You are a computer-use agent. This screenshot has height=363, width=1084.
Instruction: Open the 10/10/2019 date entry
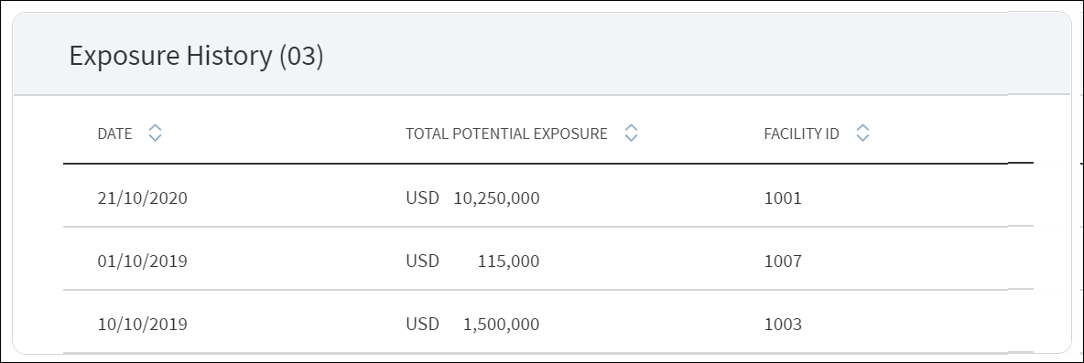pos(143,325)
